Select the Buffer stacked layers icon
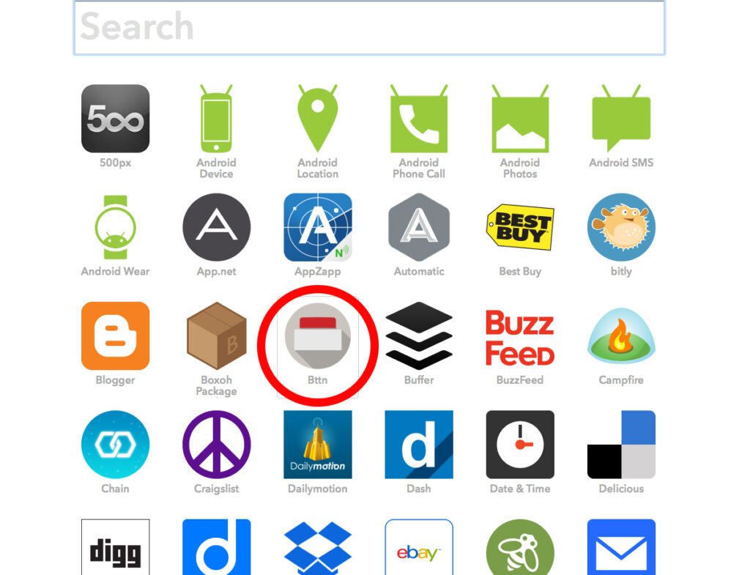Viewport: 750px width, 575px height. click(x=419, y=335)
